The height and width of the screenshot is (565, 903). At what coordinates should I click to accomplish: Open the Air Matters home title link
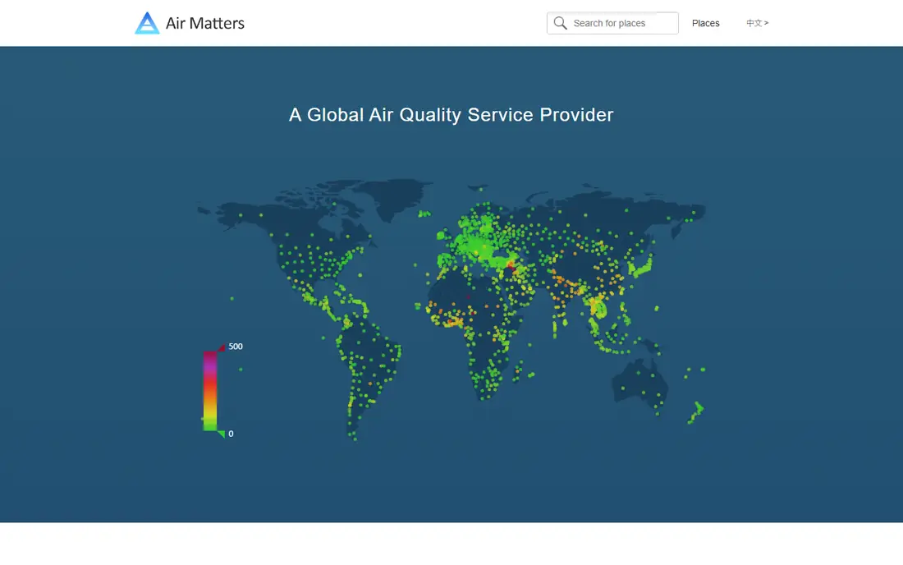click(x=205, y=23)
